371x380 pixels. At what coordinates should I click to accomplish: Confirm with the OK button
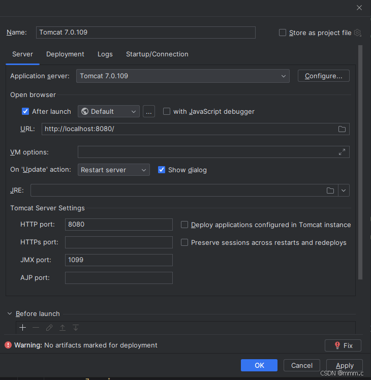pyautogui.click(x=259, y=365)
